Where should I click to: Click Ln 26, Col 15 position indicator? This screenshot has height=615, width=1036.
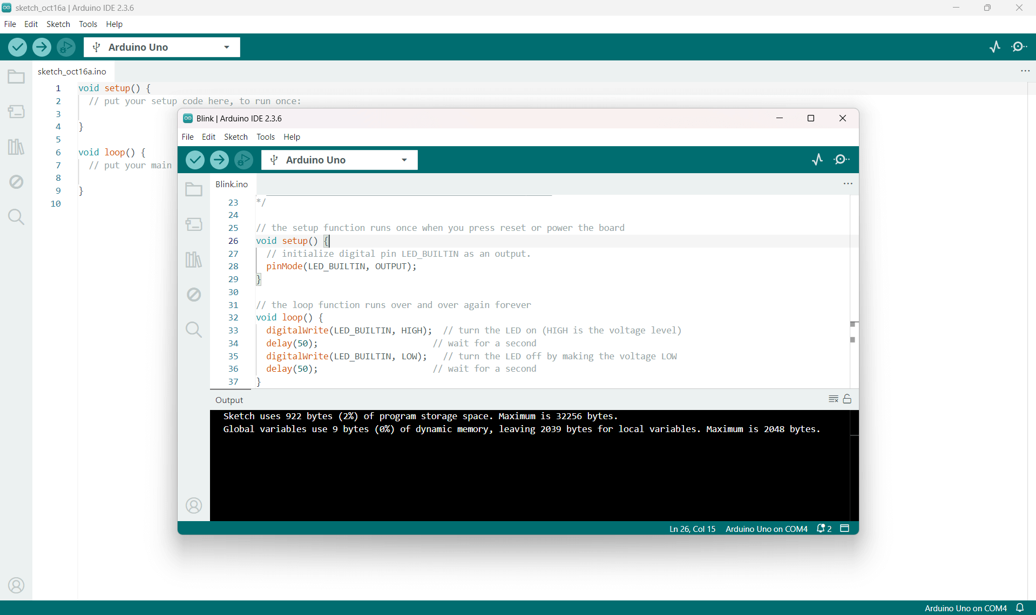tap(692, 529)
